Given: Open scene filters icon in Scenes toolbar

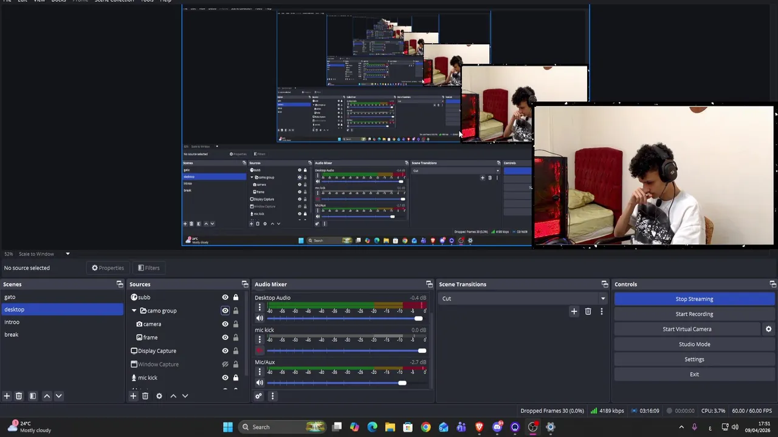Looking at the screenshot, I should [33, 396].
